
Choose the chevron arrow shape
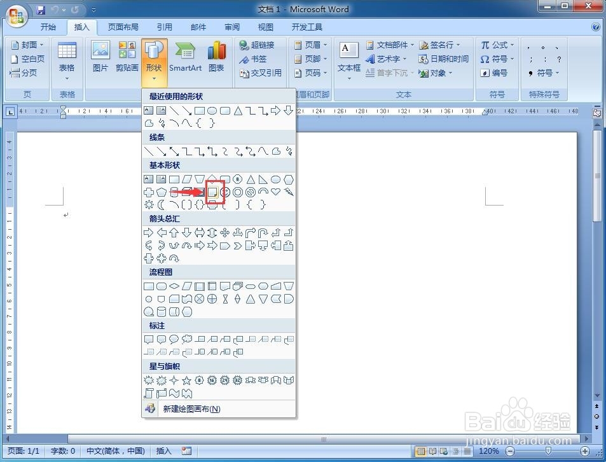238,246
